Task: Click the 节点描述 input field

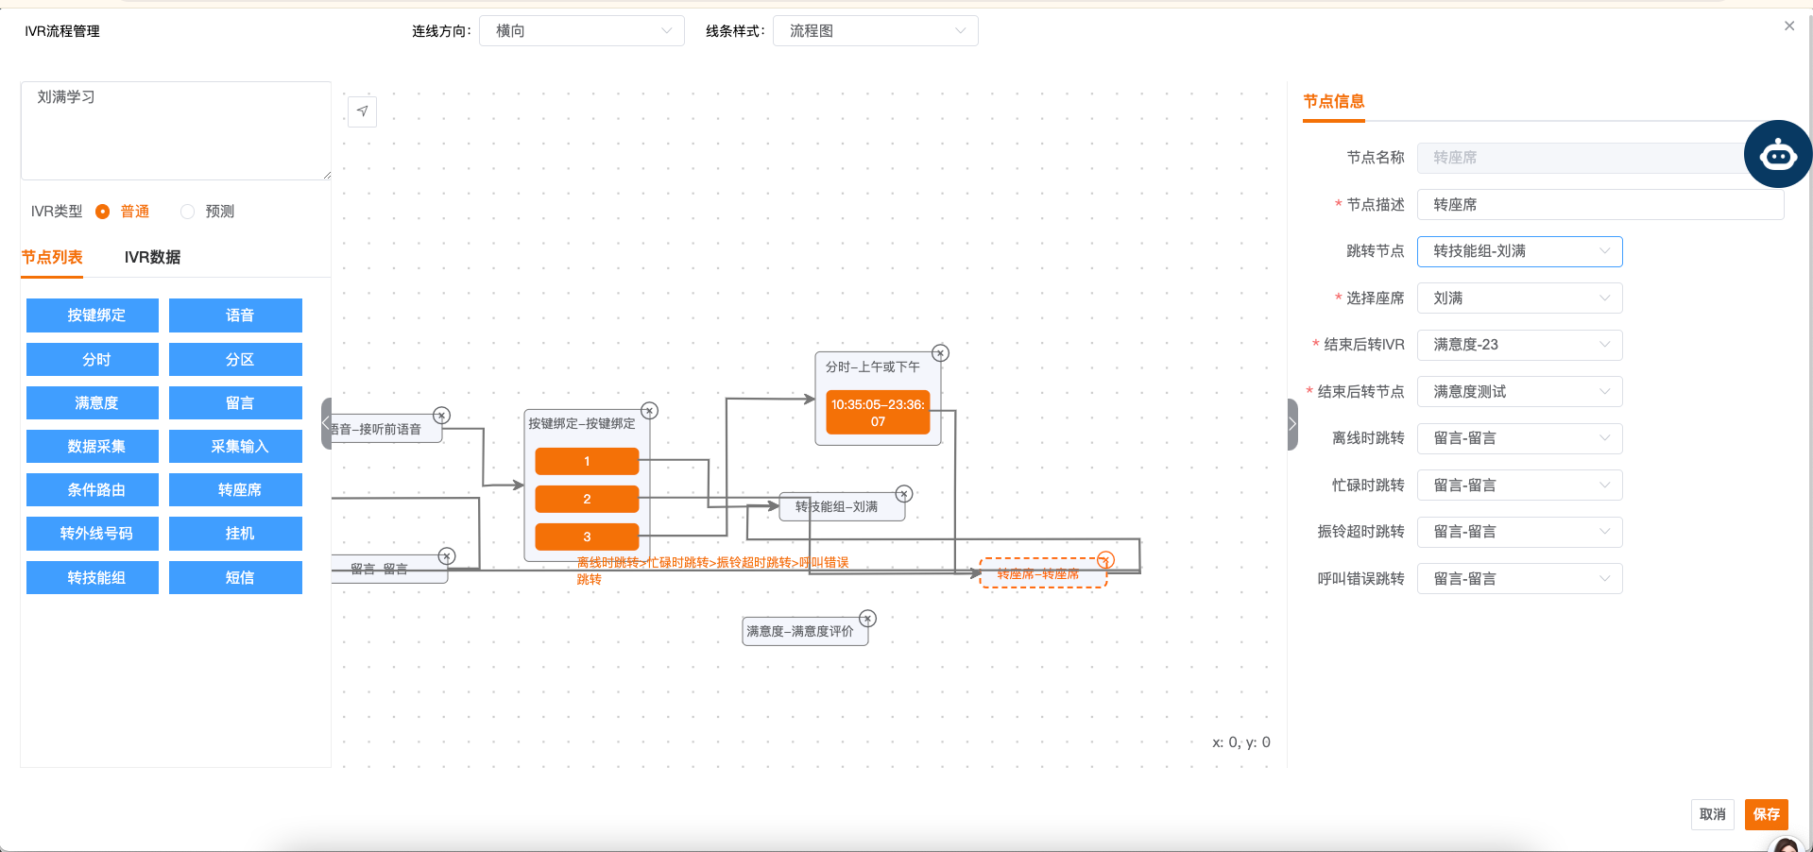Action: click(x=1599, y=205)
